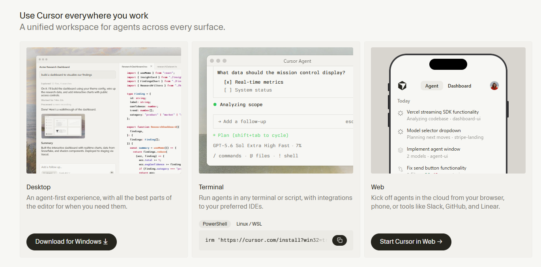
Task: Click Start Cursor in Web button
Action: [x=411, y=242]
